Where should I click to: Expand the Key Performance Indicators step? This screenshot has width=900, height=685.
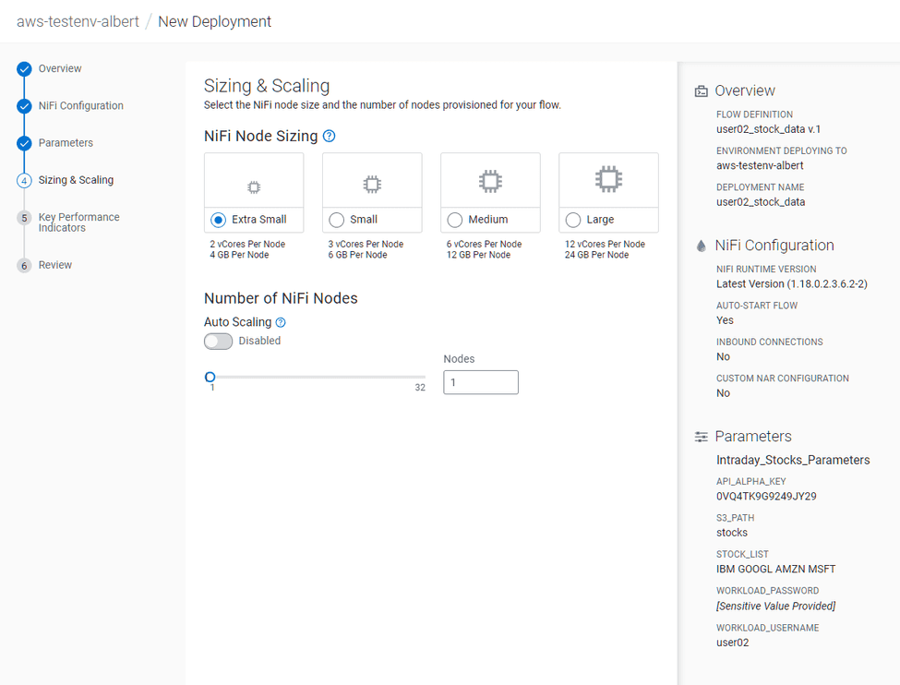(78, 222)
